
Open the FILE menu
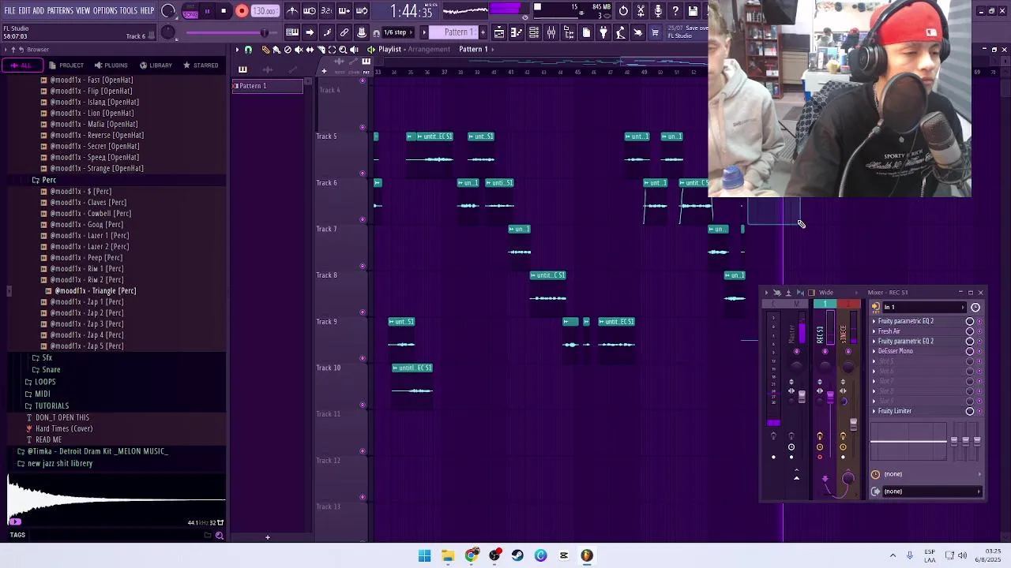tap(10, 10)
